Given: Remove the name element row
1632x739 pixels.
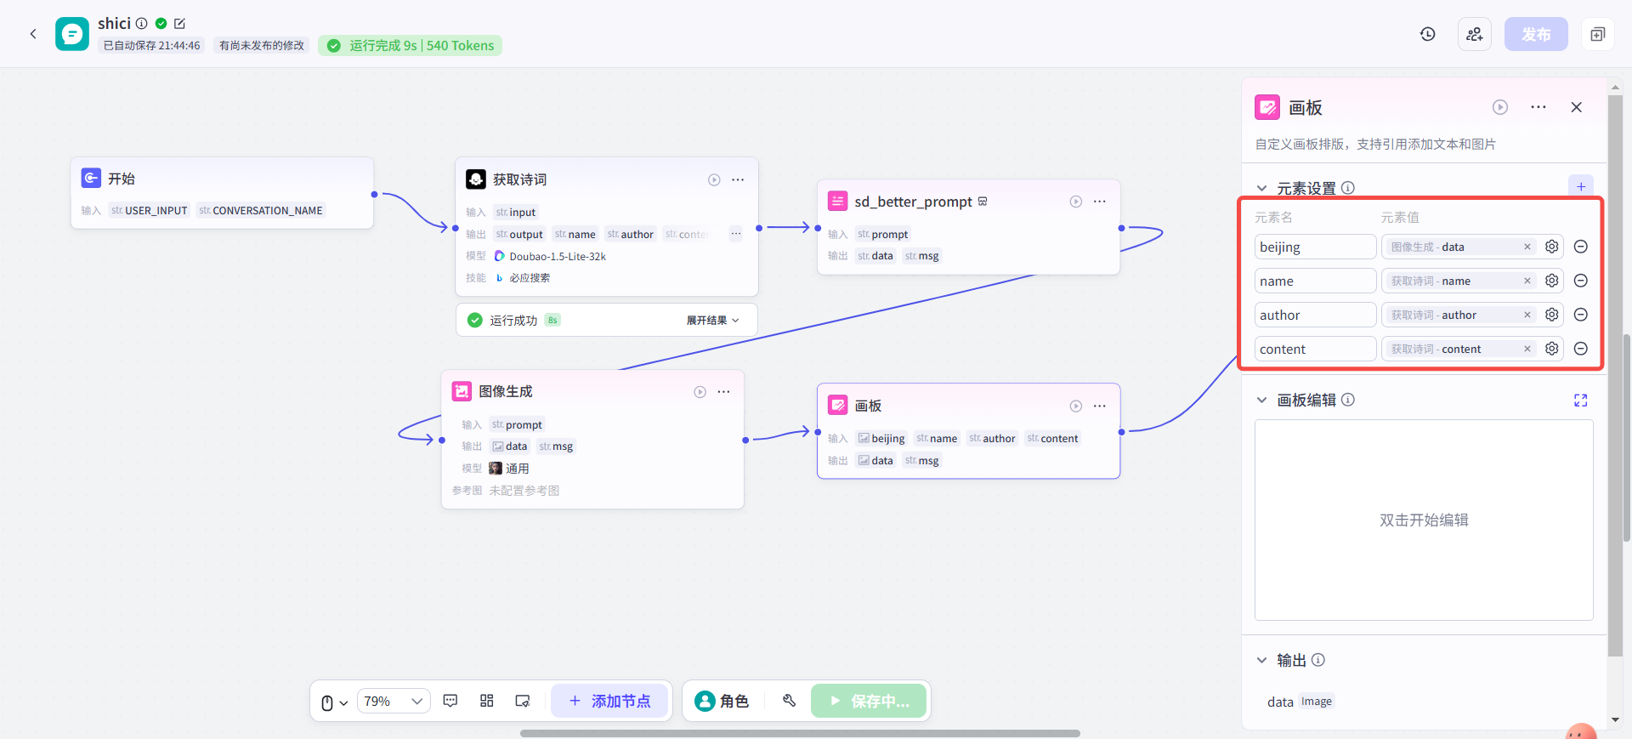Looking at the screenshot, I should coord(1581,281).
